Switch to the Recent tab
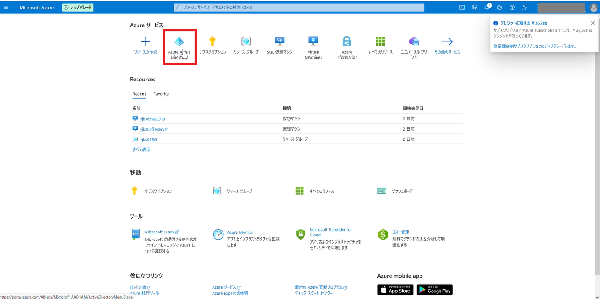600x299 pixels. tap(139, 94)
